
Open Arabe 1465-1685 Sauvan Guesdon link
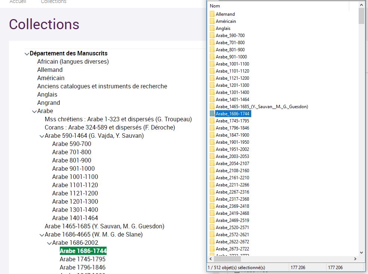click(104, 226)
